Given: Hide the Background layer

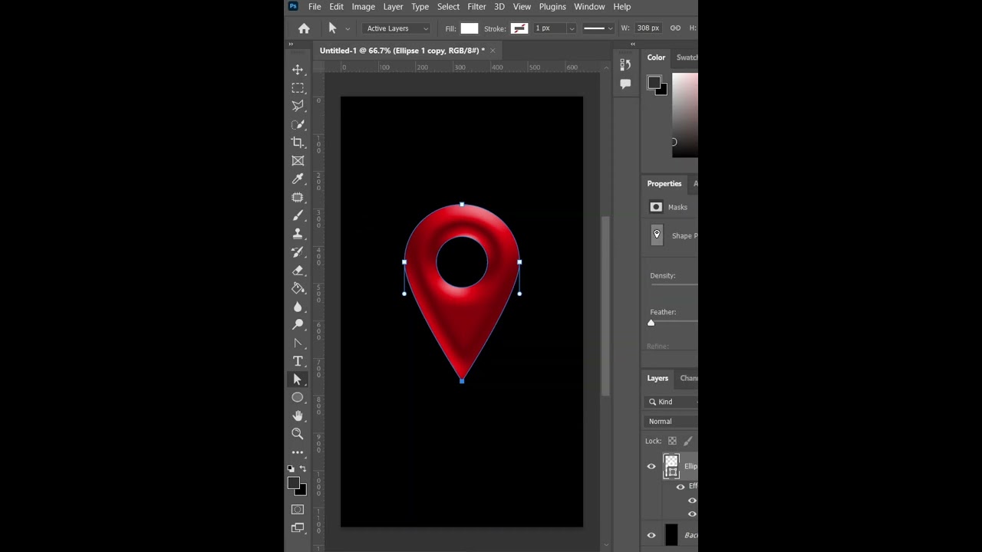Looking at the screenshot, I should pyautogui.click(x=651, y=535).
